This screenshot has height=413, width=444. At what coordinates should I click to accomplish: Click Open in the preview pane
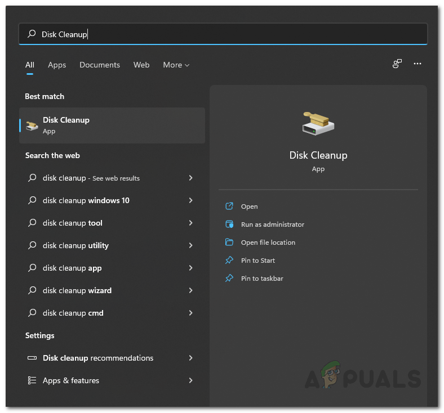coord(249,206)
